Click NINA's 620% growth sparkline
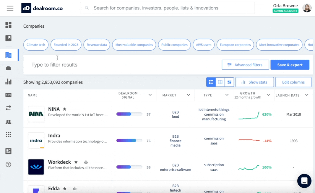 [x=249, y=116]
